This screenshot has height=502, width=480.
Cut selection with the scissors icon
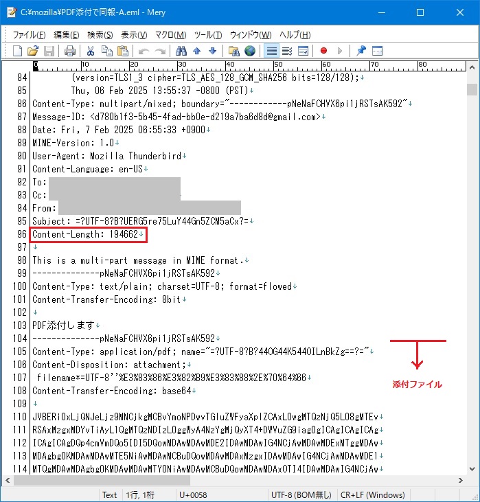[90, 51]
